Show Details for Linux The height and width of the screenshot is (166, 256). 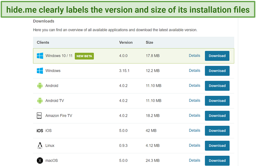point(194,145)
